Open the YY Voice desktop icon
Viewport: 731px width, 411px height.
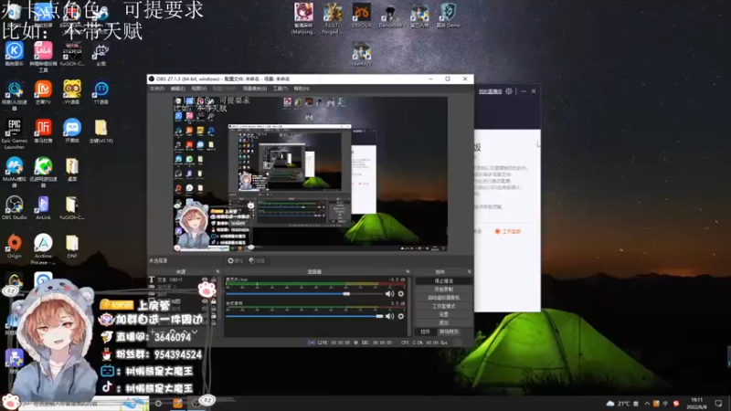72,91
